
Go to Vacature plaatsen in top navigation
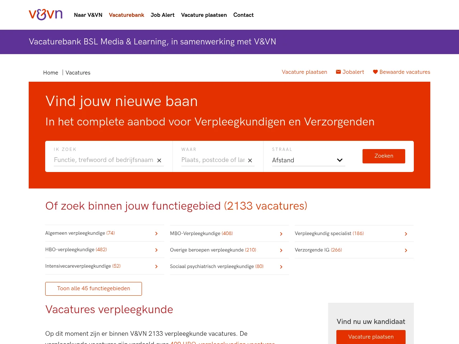(x=204, y=15)
